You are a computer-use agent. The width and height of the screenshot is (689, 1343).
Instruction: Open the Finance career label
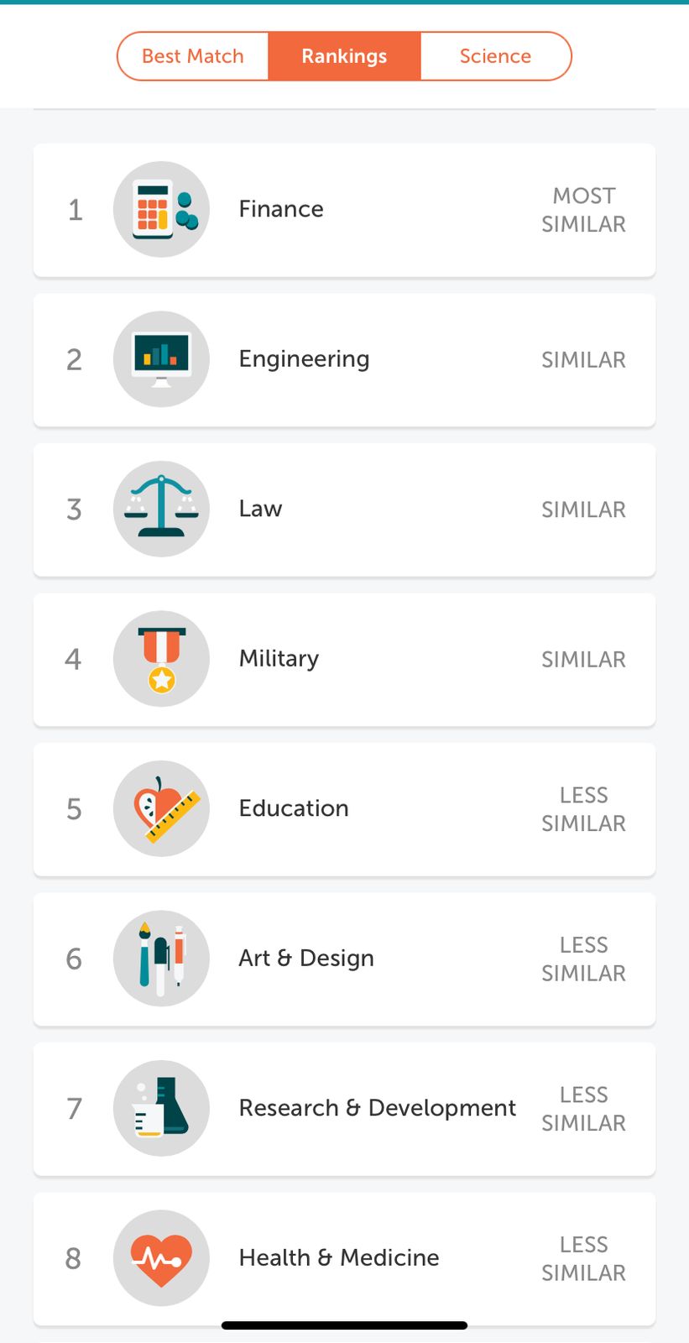click(281, 209)
